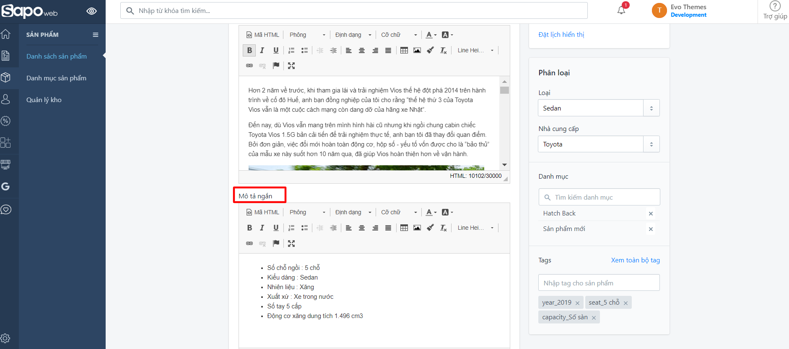The image size is (789, 349).
Task: Remove the seat_5 chỗ tag
Action: 625,303
